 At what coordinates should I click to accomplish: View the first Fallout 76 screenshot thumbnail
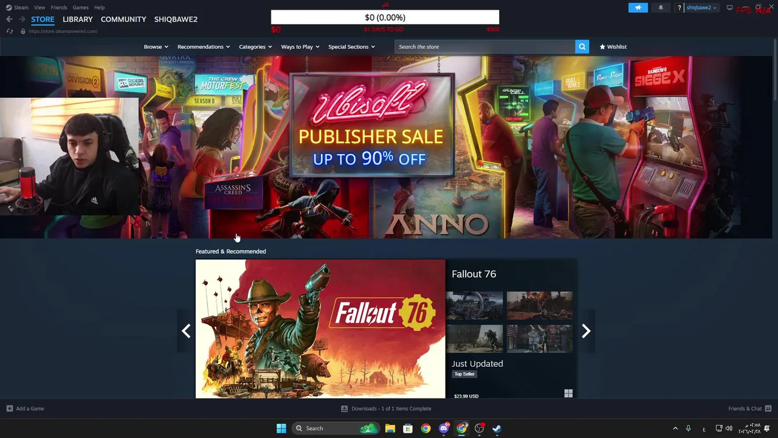475,305
